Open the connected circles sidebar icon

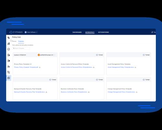(8, 44)
